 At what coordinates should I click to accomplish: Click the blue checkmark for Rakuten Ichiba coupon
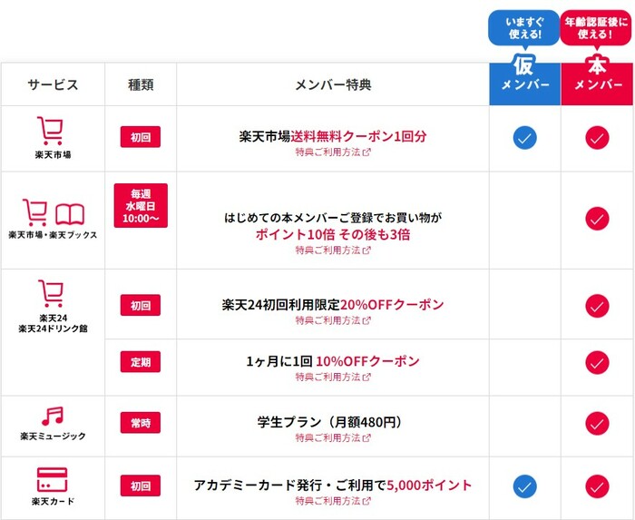[x=524, y=138]
